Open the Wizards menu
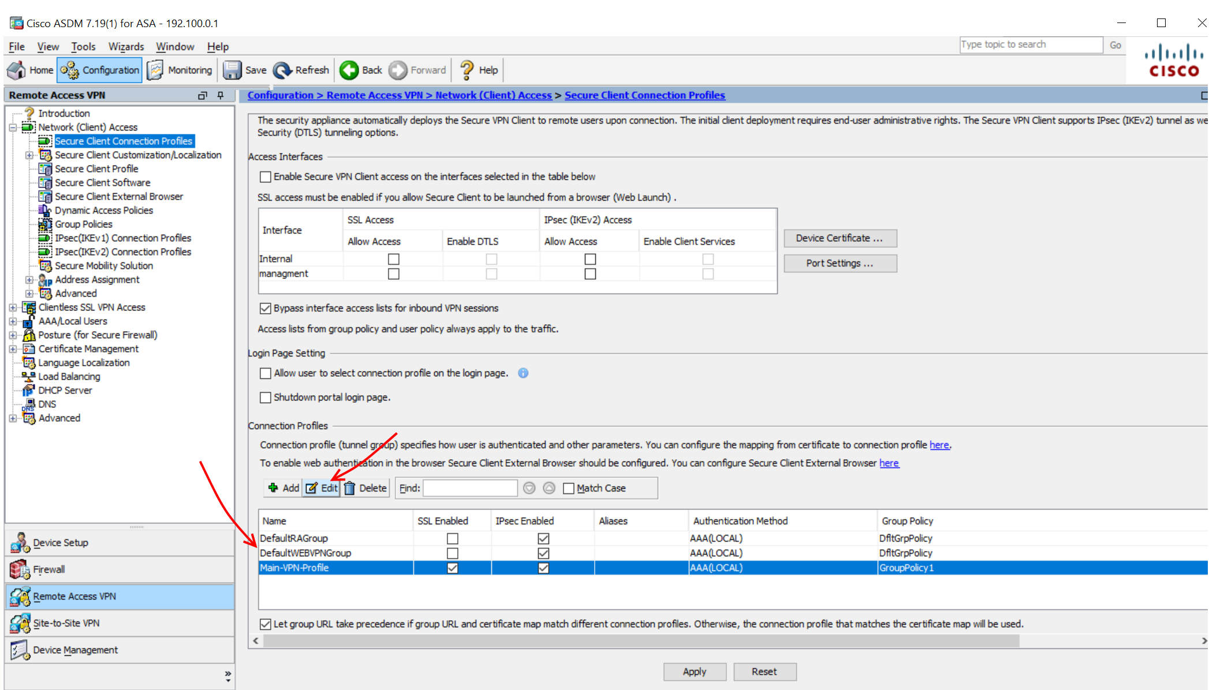 (x=126, y=47)
